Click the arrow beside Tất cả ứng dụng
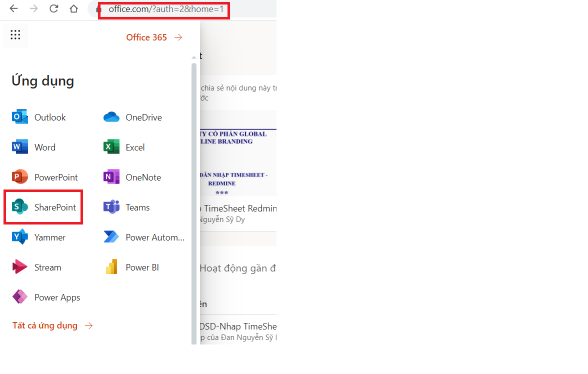588x374 pixels. pyautogui.click(x=89, y=325)
